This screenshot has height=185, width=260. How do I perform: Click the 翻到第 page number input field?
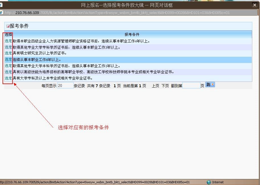click(191, 86)
